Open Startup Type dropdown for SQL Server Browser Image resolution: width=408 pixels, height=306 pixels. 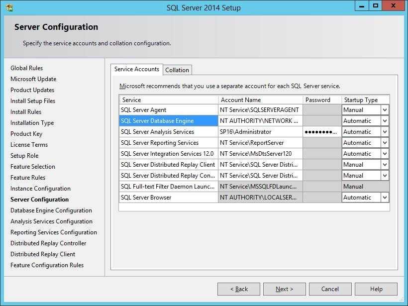385,197
